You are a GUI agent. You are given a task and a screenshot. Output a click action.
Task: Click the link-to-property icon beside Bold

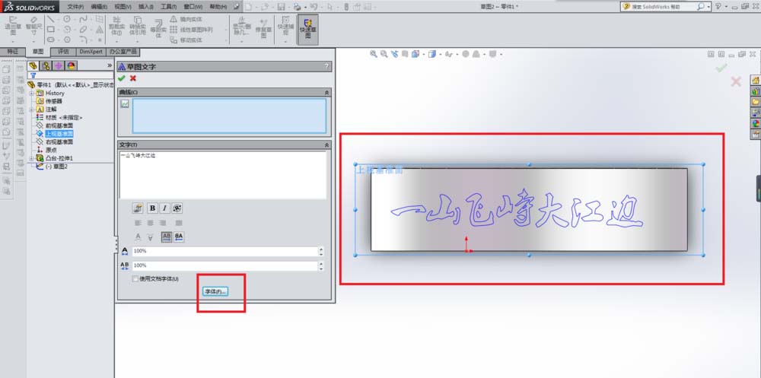click(x=137, y=208)
